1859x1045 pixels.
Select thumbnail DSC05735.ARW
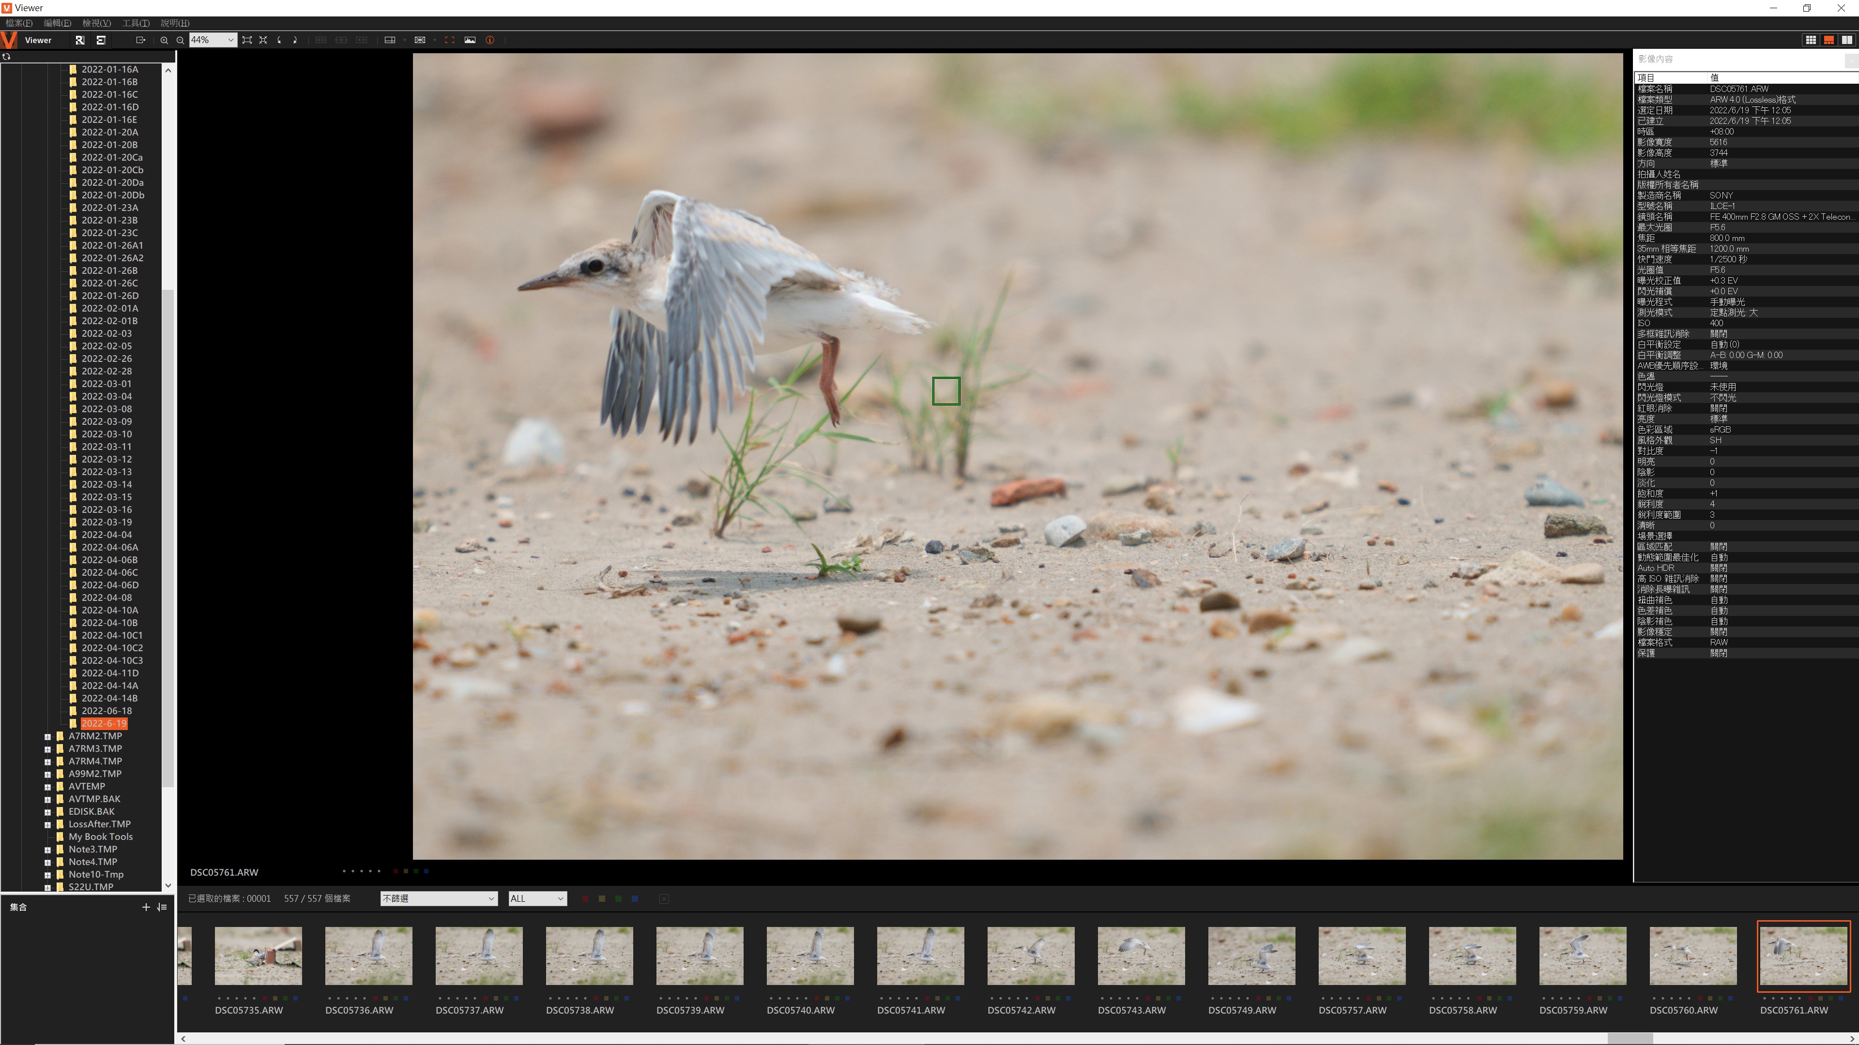(259, 955)
